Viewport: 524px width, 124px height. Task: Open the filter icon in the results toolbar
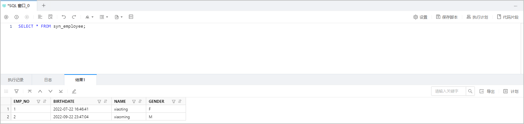coord(16,91)
